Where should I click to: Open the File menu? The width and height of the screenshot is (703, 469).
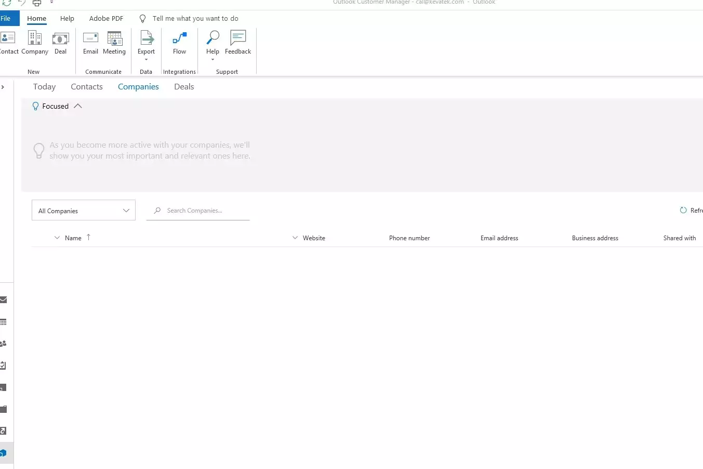[x=6, y=18]
